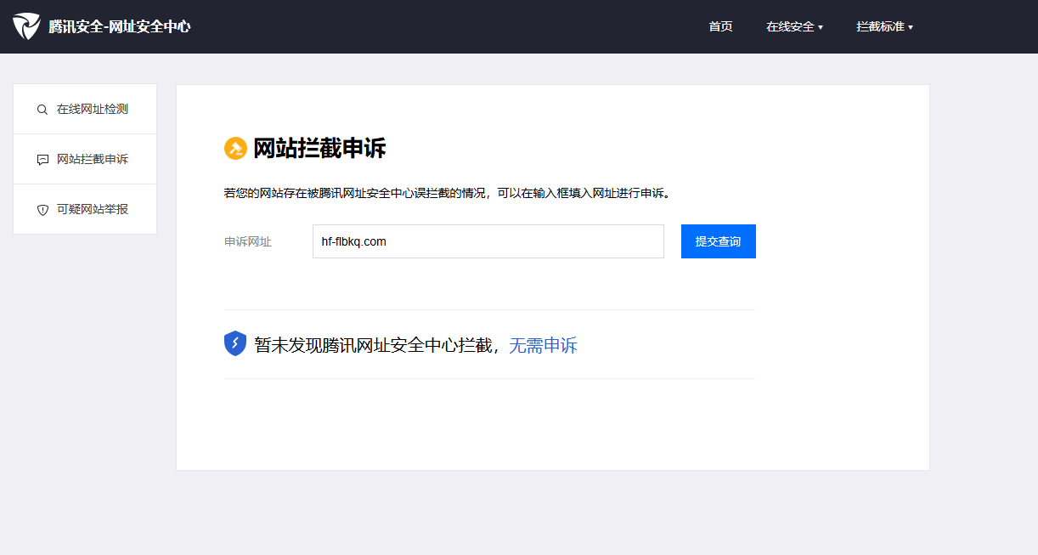Screen dimensions: 1038x555
Task: Expand the 拦截标准 dropdown menu
Action: pyautogui.click(x=884, y=26)
